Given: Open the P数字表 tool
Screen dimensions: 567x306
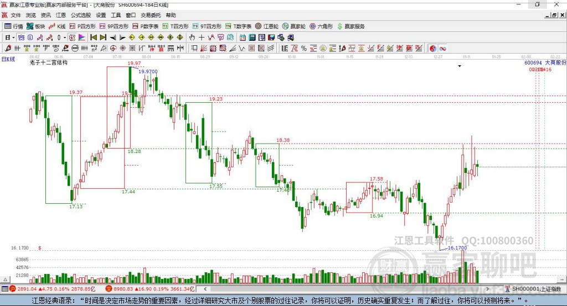Looking at the screenshot, I should tap(146, 27).
